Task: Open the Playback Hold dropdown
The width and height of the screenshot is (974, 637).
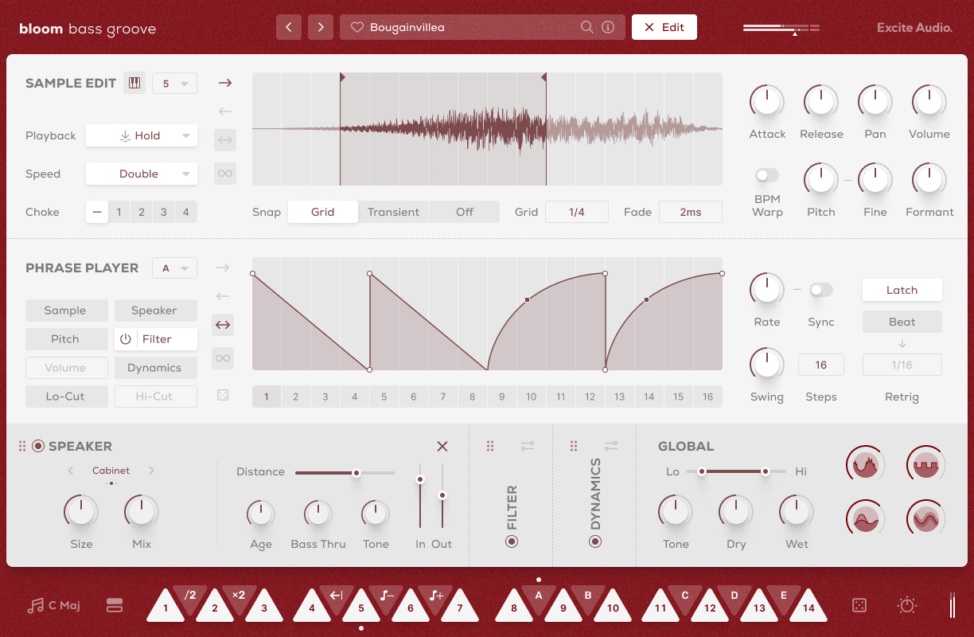Action: point(141,135)
